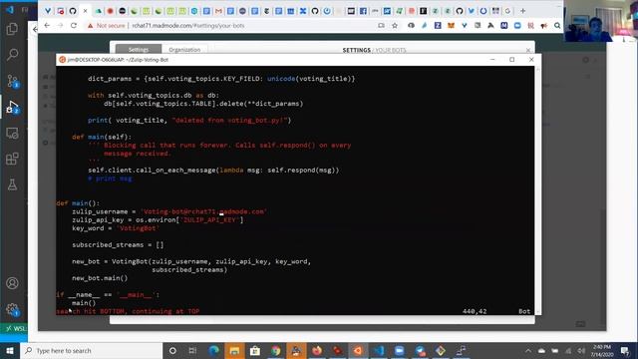The height and width of the screenshot is (359, 638).
Task: Switch to Ubuntu terminal in taskbar
Action: point(358,350)
